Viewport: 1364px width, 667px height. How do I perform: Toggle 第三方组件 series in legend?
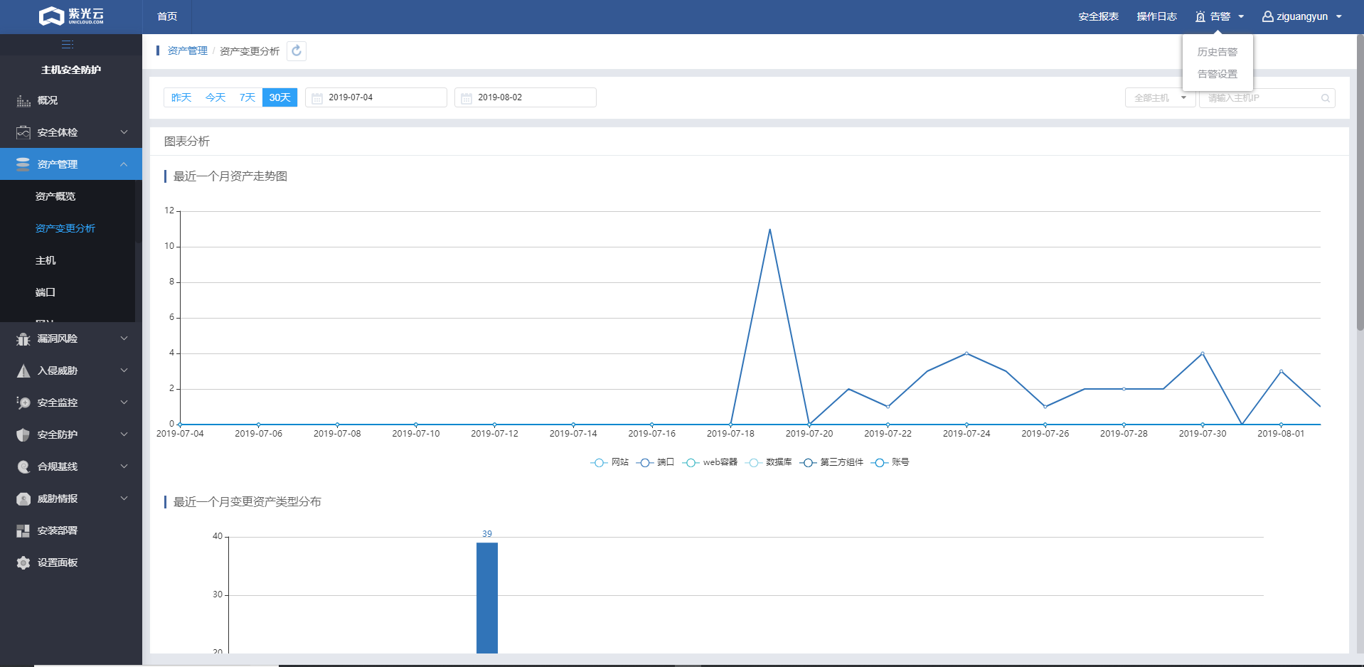(x=831, y=462)
